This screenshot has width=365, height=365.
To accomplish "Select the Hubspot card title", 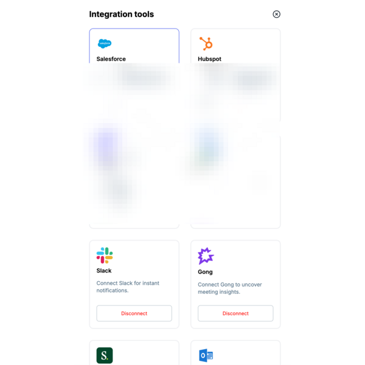I will coord(210,59).
